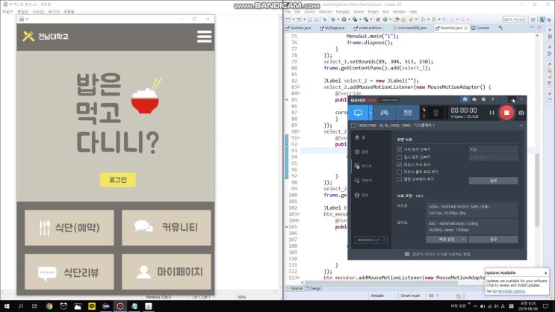Select Bandicam game recording mode

(x=385, y=113)
